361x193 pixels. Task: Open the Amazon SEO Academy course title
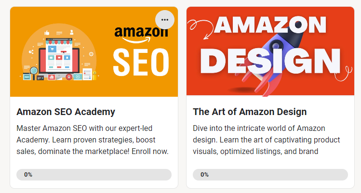(x=66, y=112)
